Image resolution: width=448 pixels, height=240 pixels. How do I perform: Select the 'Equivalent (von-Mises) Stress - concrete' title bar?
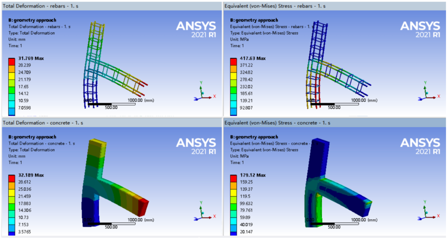(x=335, y=123)
